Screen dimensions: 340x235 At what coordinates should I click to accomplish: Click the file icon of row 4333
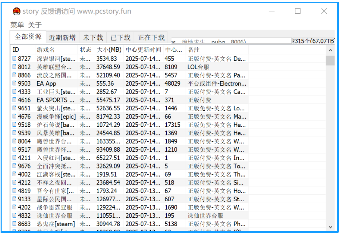coord(14,91)
